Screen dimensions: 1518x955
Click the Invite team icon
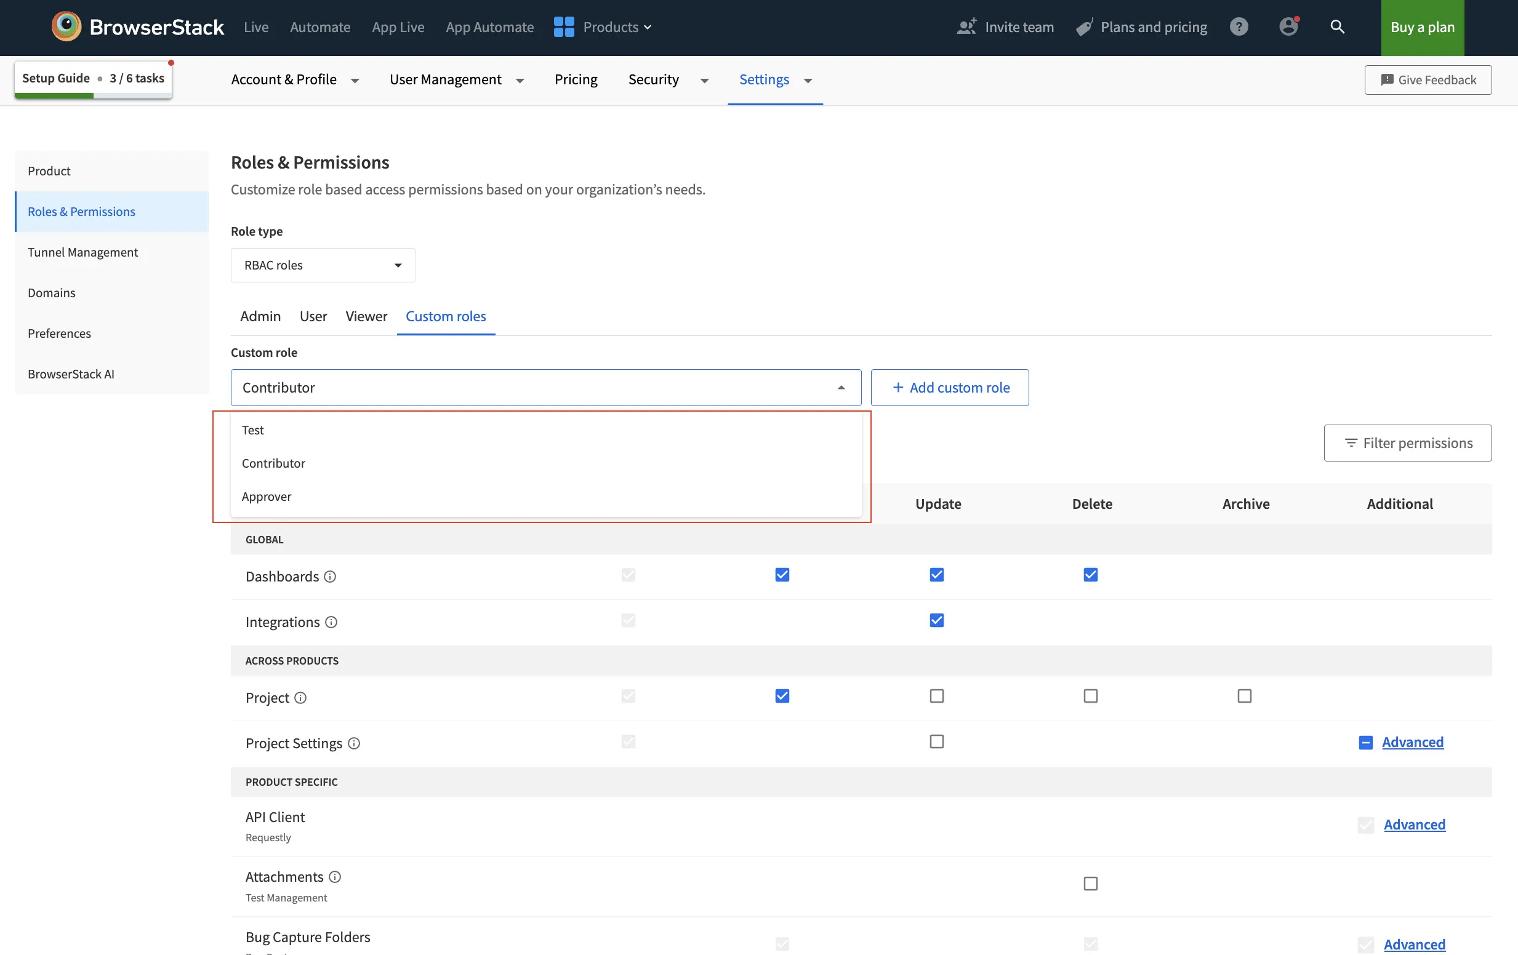click(966, 26)
